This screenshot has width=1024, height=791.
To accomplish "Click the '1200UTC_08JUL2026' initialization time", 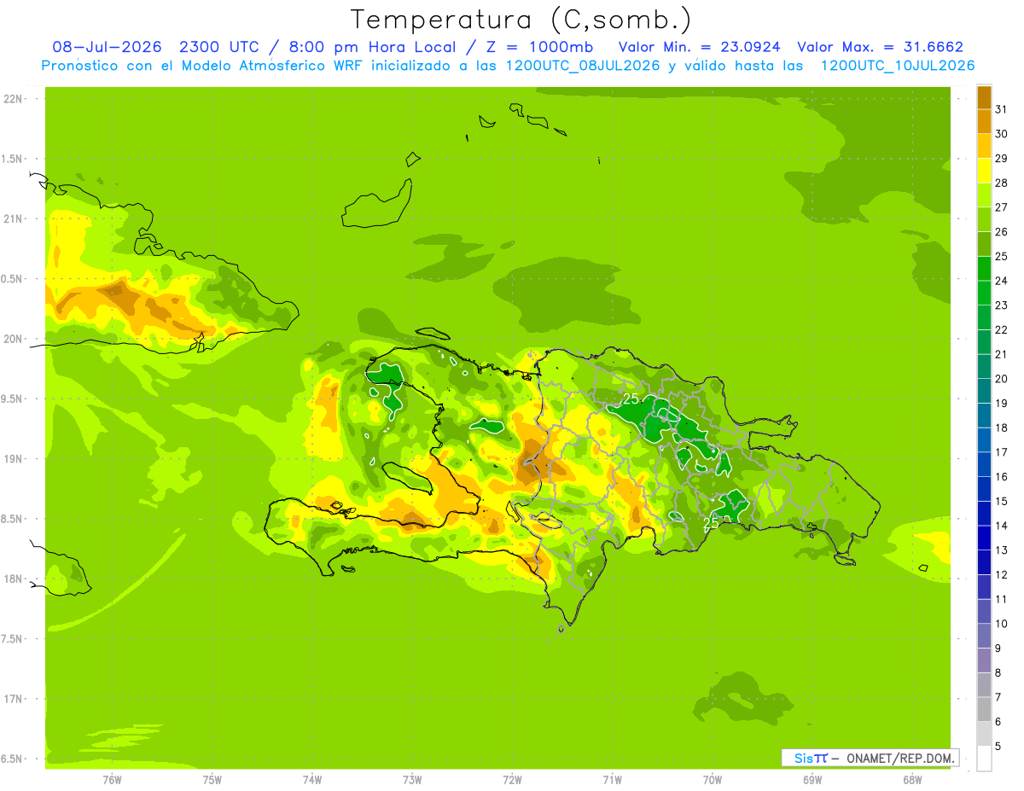I will click(583, 66).
